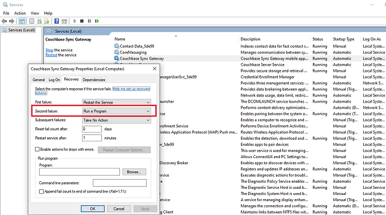Toggle the Show/Hide Action Pane toolbar icon
This screenshot has height=215, width=386.
tap(64, 21)
